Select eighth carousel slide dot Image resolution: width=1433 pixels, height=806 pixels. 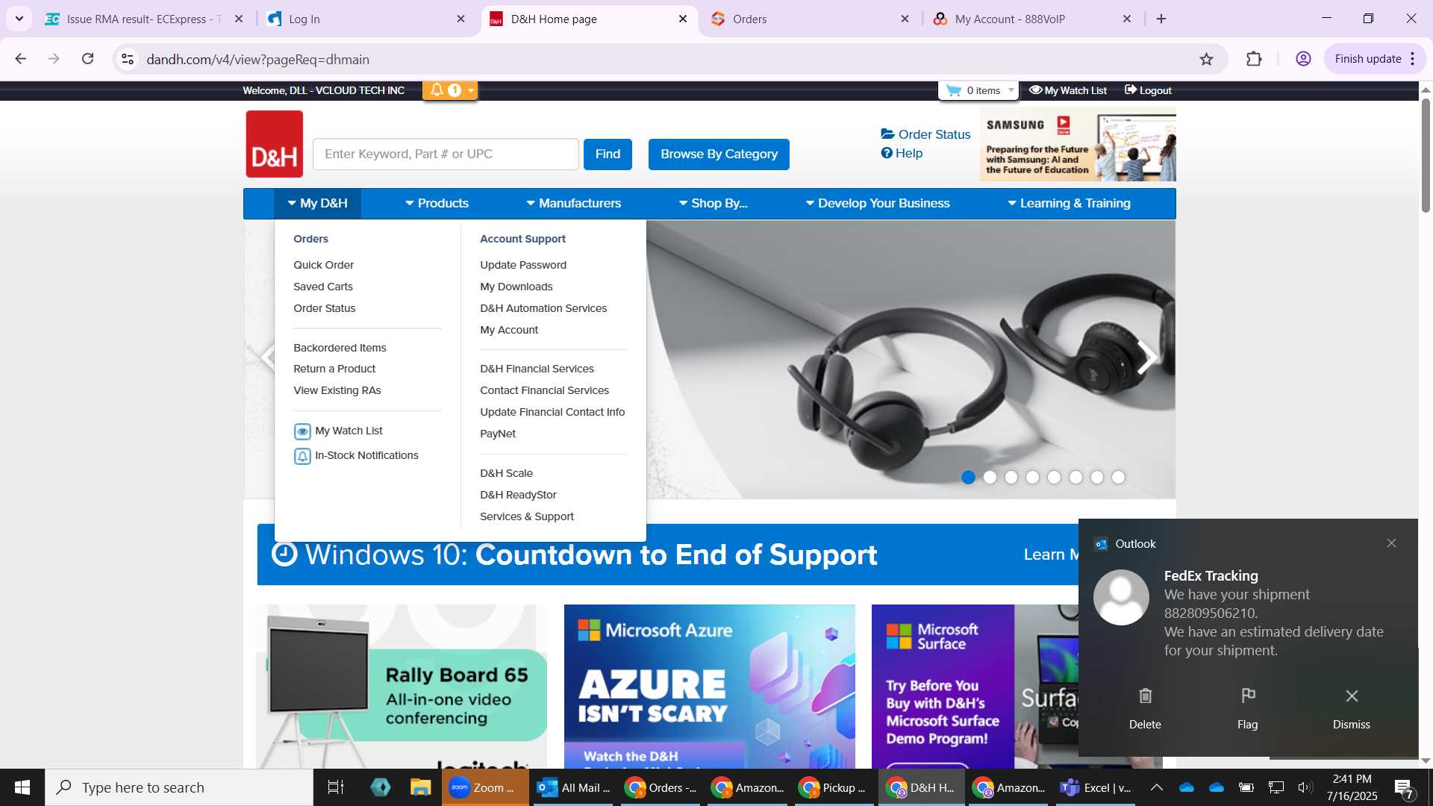tap(1118, 478)
